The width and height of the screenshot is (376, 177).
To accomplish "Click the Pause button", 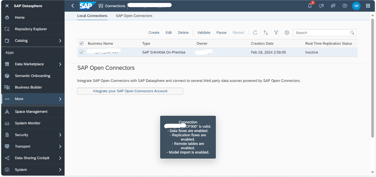I will click(221, 33).
